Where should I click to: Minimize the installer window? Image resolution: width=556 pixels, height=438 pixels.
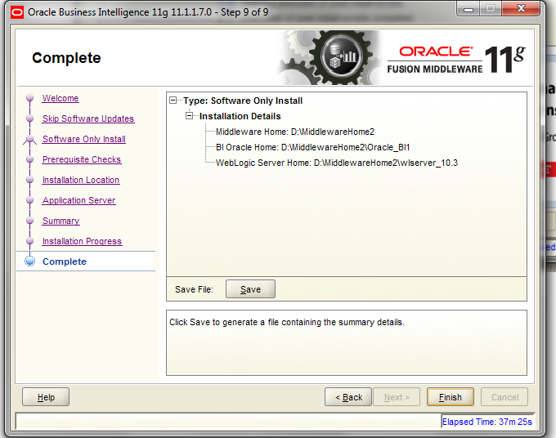coord(469,9)
